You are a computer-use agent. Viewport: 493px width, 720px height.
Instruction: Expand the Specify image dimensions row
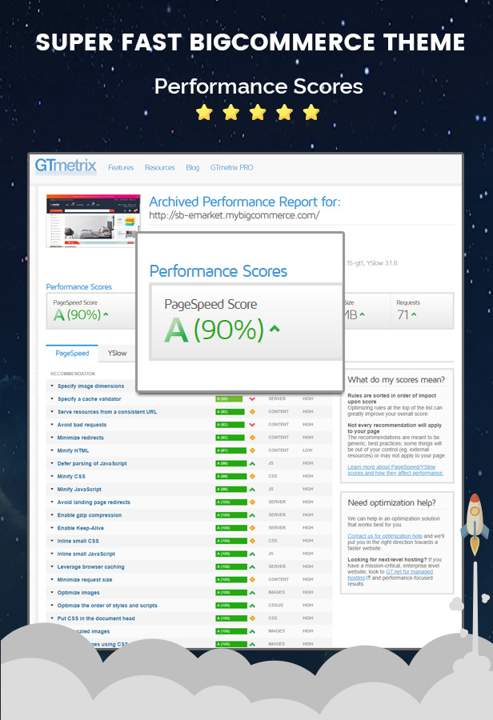click(x=52, y=386)
